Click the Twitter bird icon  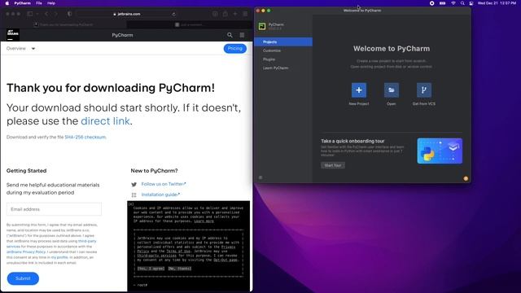tap(134, 185)
